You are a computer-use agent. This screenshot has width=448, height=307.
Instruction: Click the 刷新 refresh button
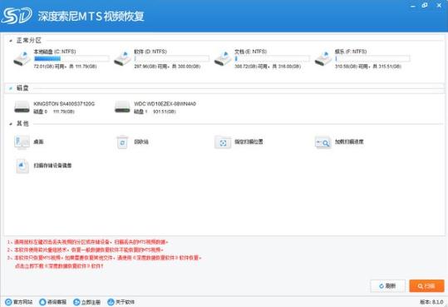[x=387, y=286]
